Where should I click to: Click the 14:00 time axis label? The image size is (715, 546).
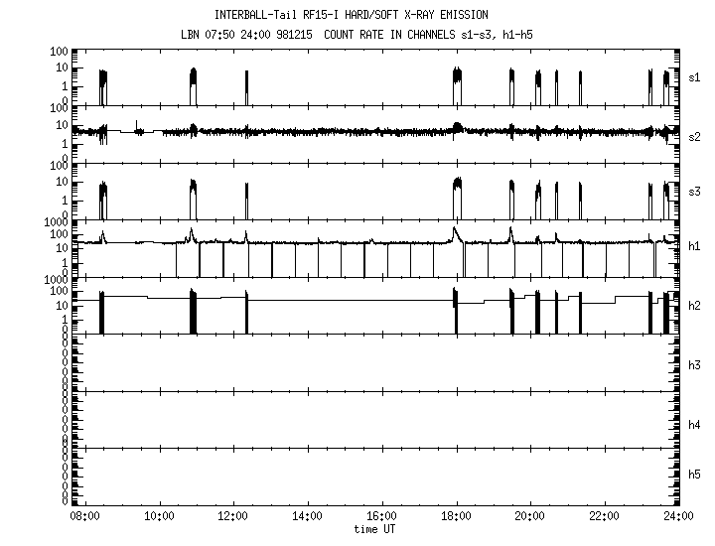308,517
